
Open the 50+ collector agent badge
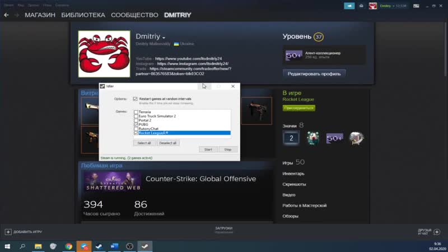coord(293,55)
